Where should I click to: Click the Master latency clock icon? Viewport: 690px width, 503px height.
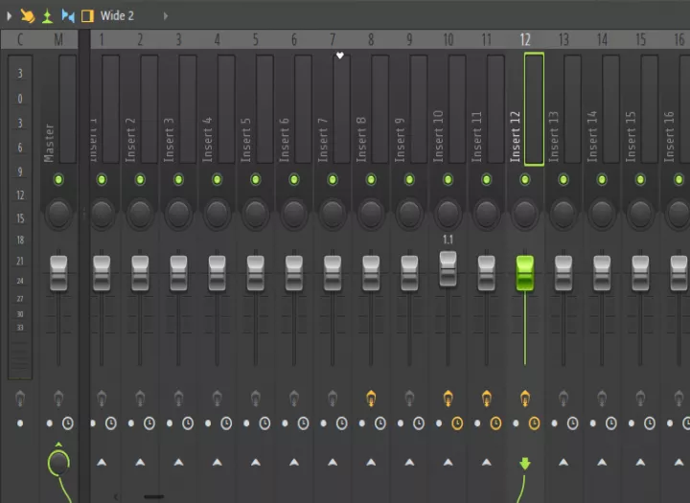(68, 423)
